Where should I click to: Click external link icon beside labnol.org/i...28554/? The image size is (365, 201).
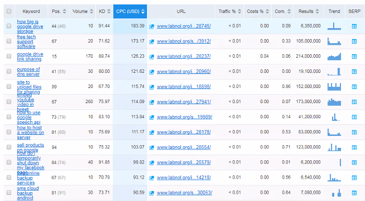click(x=152, y=147)
